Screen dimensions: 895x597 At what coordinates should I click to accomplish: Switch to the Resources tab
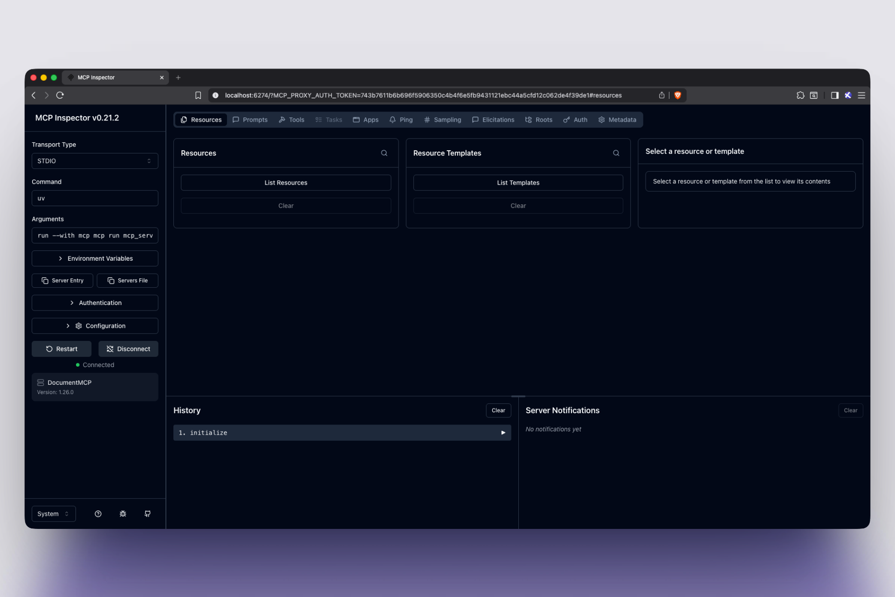coord(201,120)
